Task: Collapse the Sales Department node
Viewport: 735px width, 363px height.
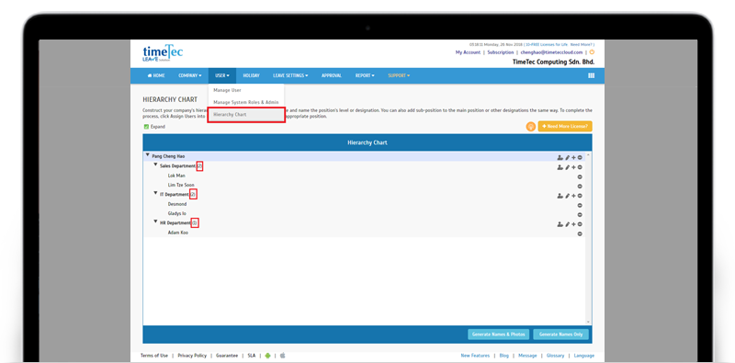Action: click(x=155, y=164)
